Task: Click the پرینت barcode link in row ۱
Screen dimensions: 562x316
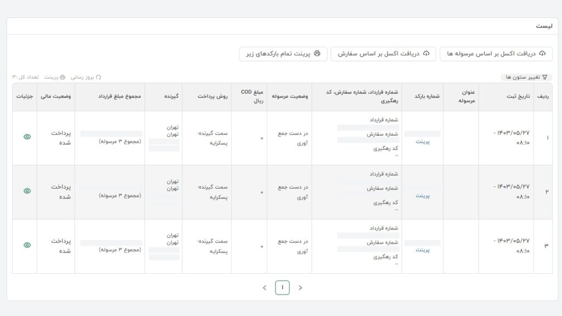Action: pos(422,141)
